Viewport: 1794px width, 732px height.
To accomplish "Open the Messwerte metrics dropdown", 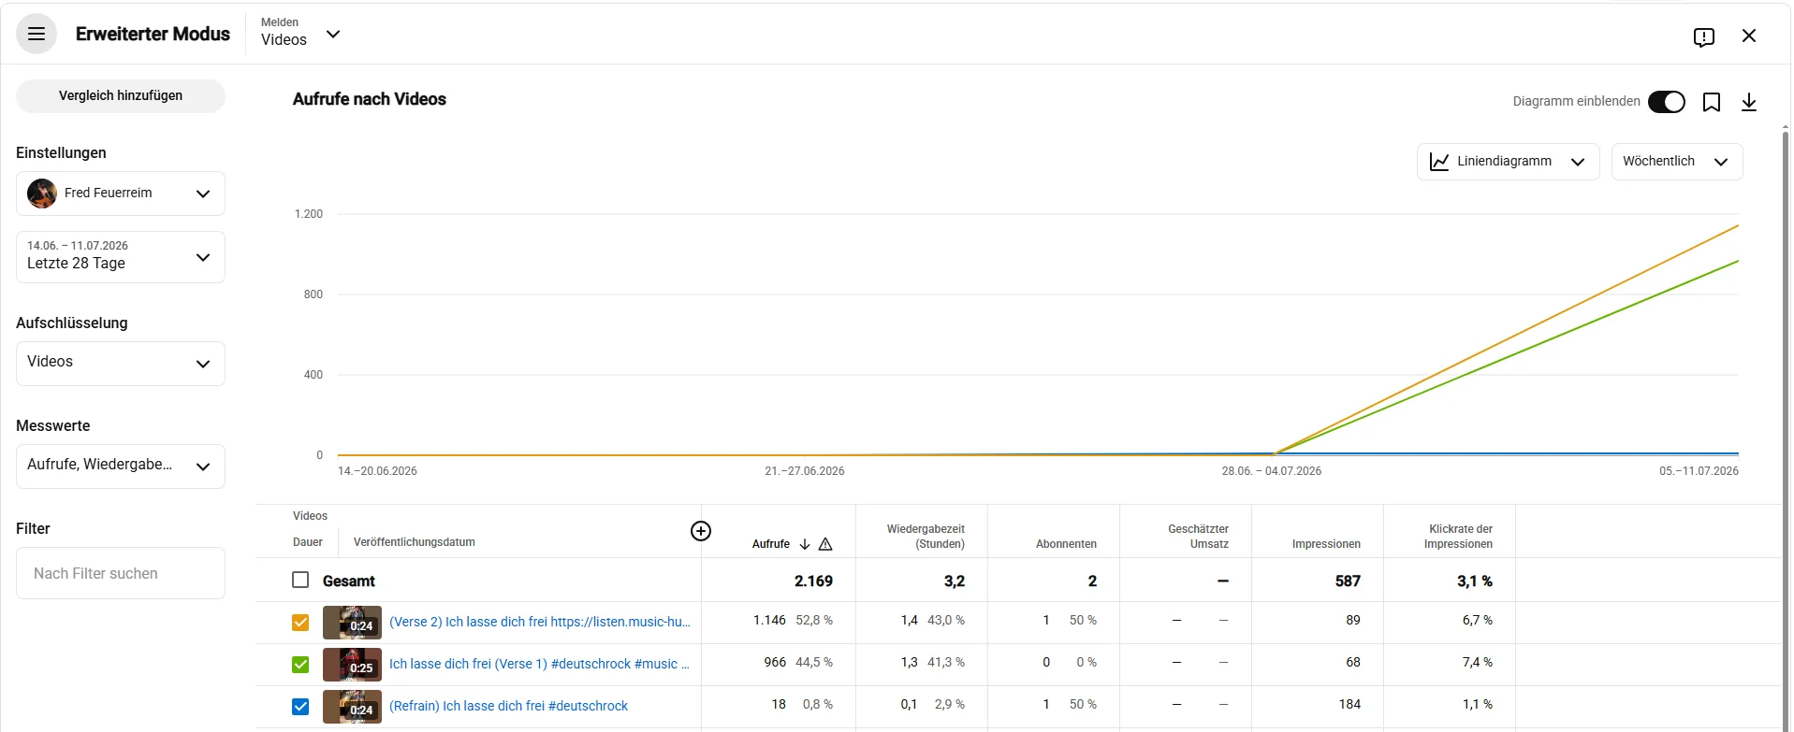I will (x=121, y=466).
